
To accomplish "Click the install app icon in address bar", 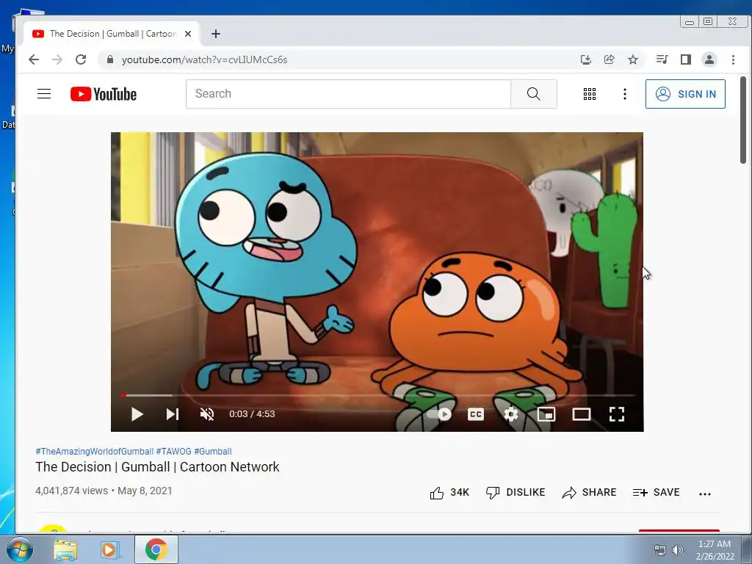I will click(x=585, y=59).
